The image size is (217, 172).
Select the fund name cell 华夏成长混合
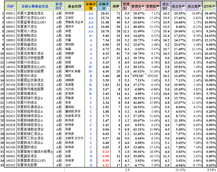35,76
